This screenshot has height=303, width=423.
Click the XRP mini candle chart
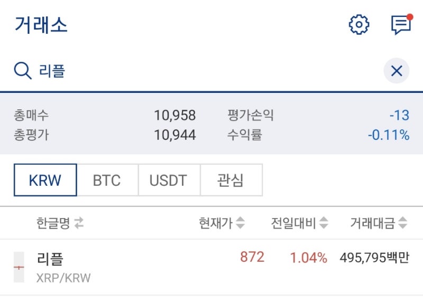click(x=19, y=267)
